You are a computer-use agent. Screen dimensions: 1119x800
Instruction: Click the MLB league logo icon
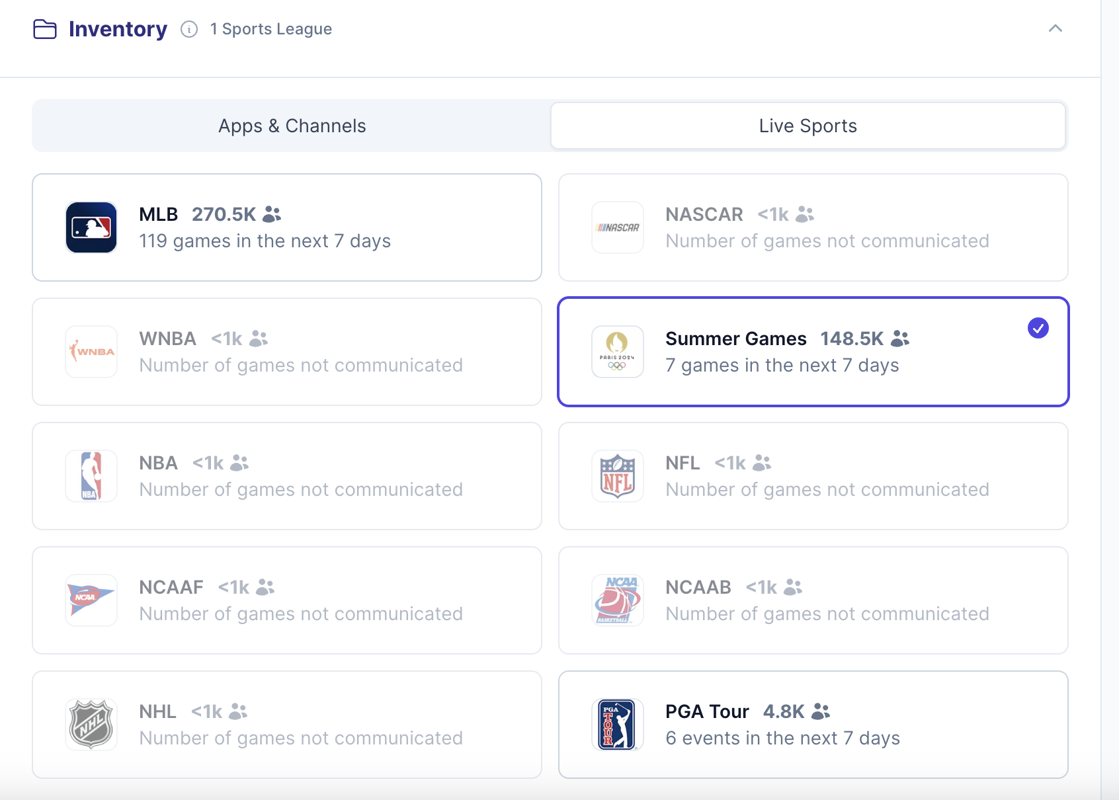91,227
